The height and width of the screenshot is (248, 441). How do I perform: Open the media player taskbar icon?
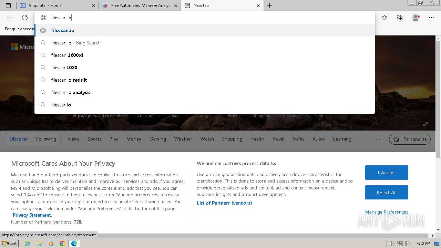(51, 244)
